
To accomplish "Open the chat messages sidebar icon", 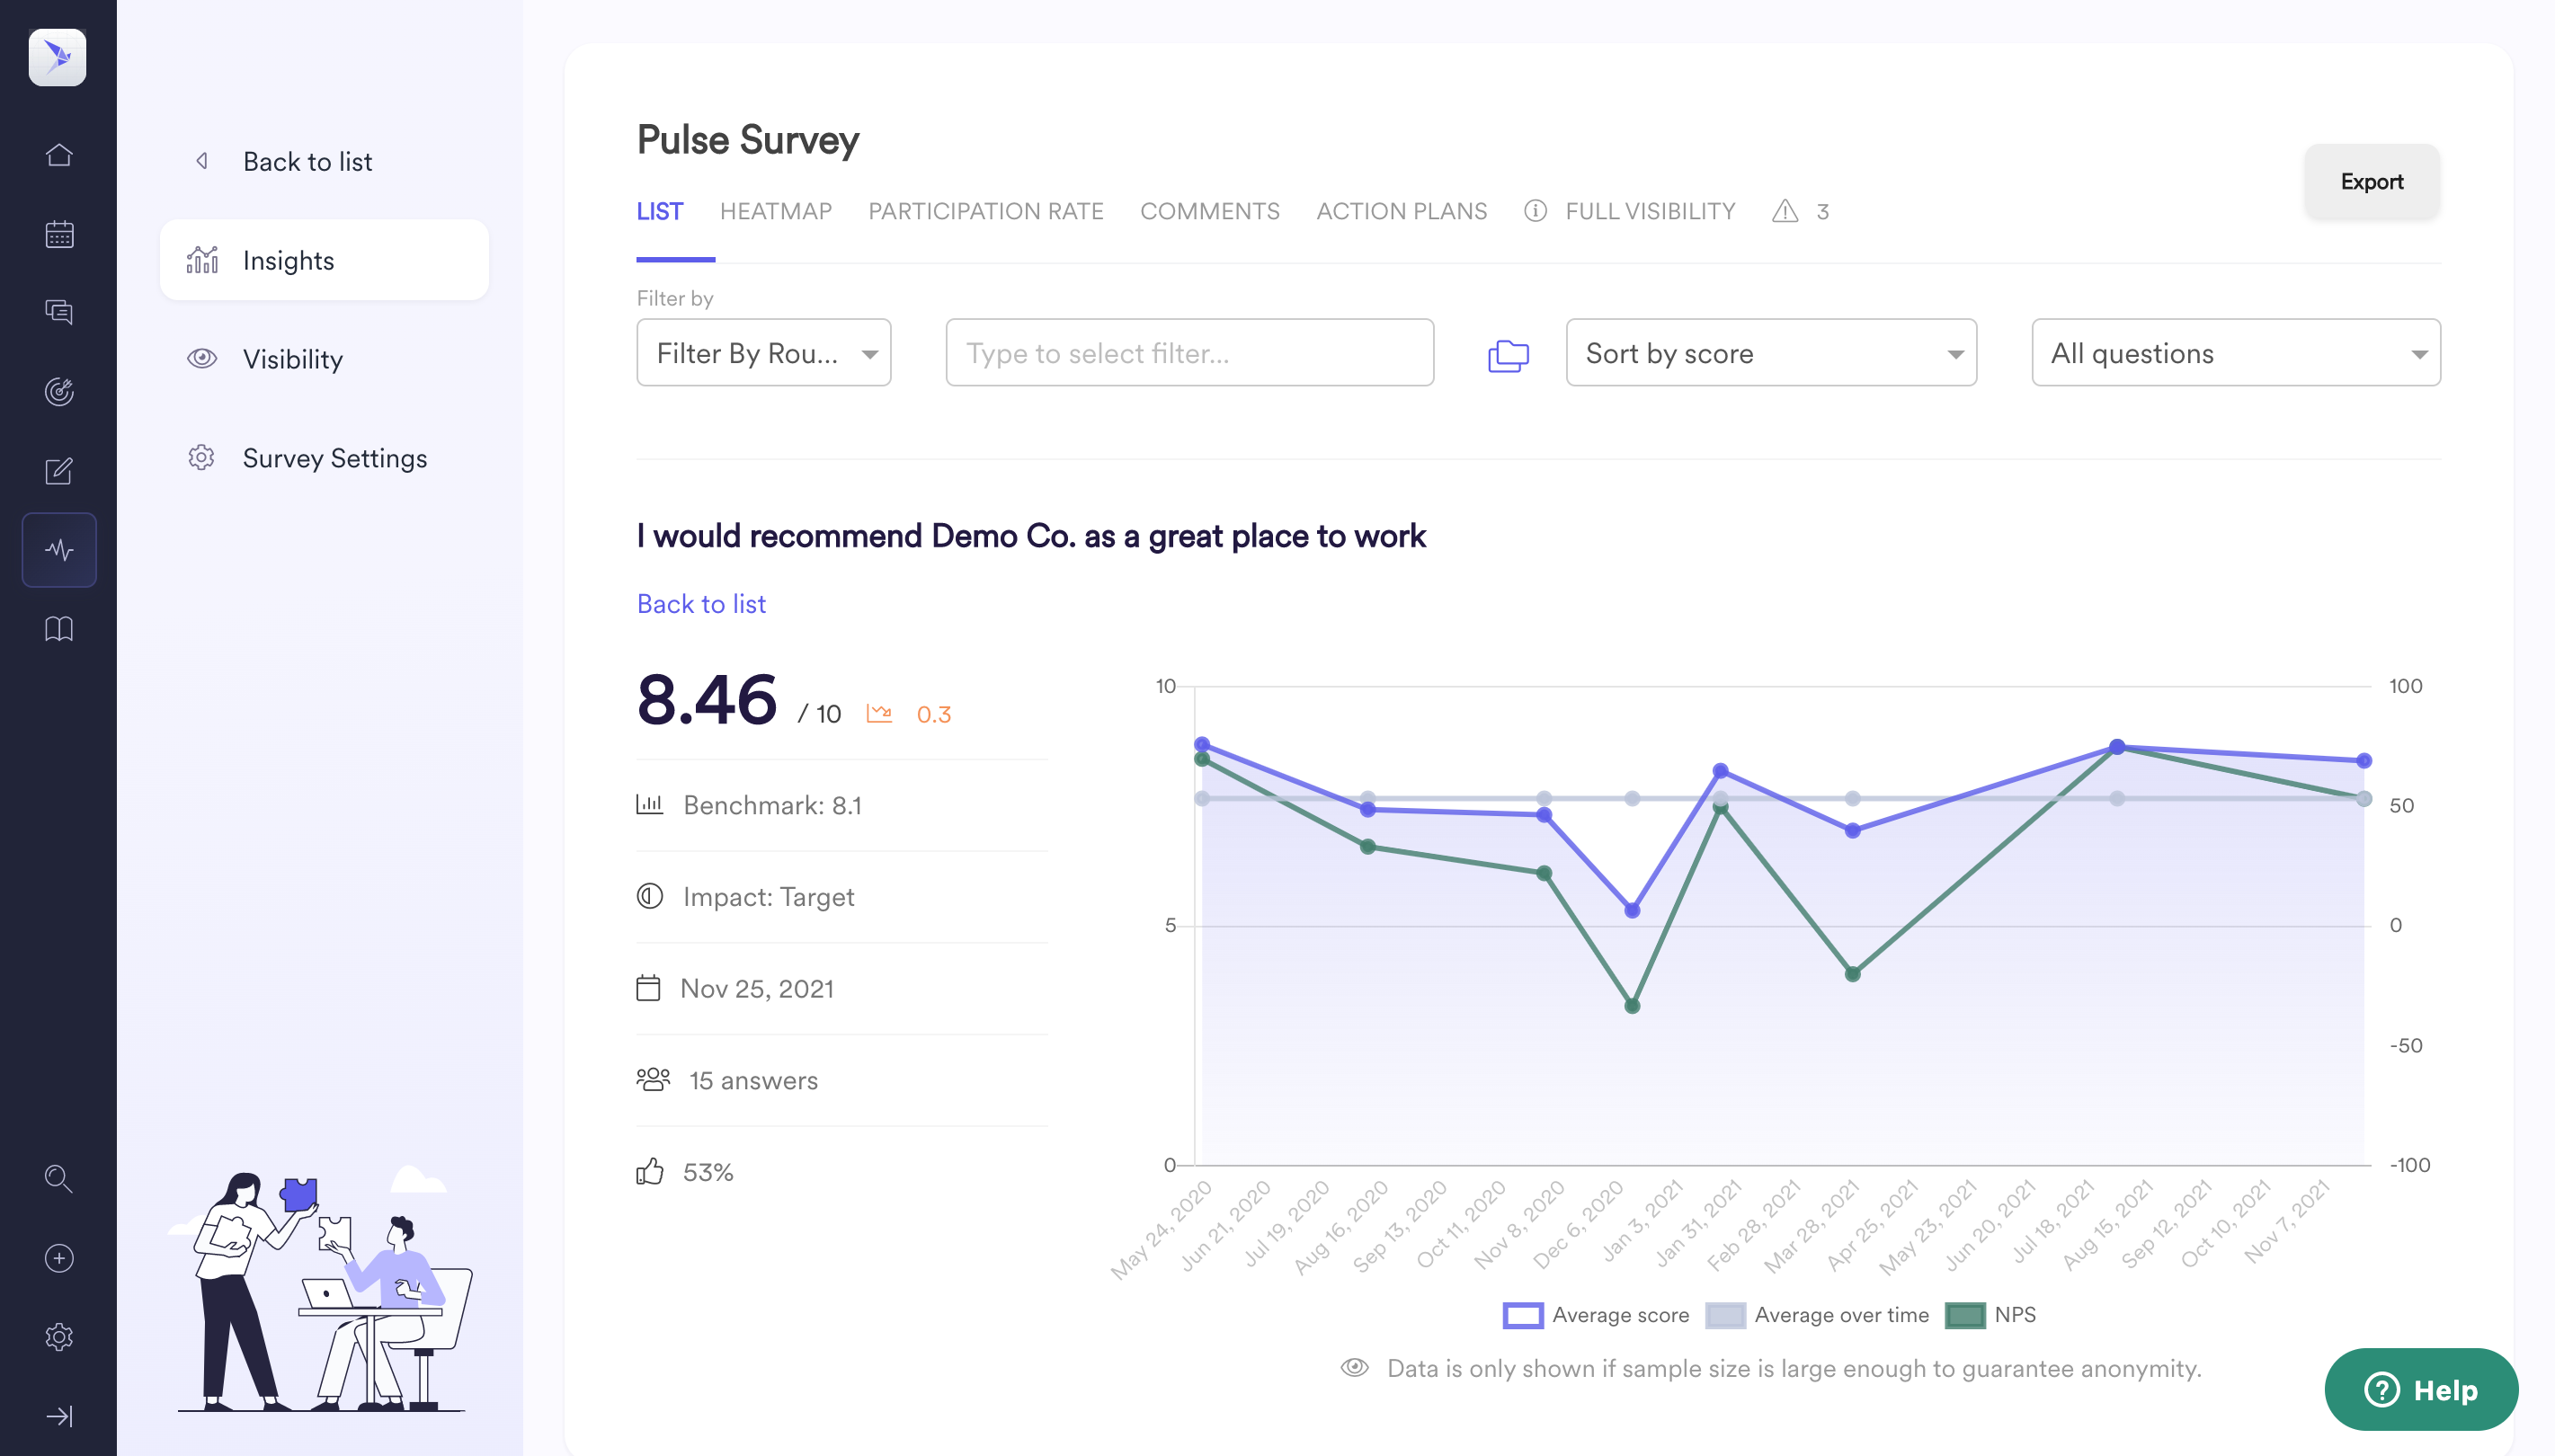I will click(59, 312).
